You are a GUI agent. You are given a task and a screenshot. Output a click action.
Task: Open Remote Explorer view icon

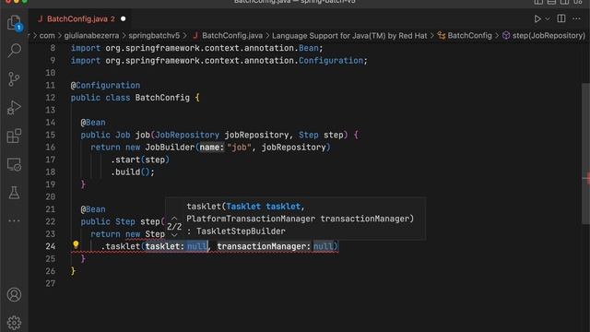click(x=15, y=164)
